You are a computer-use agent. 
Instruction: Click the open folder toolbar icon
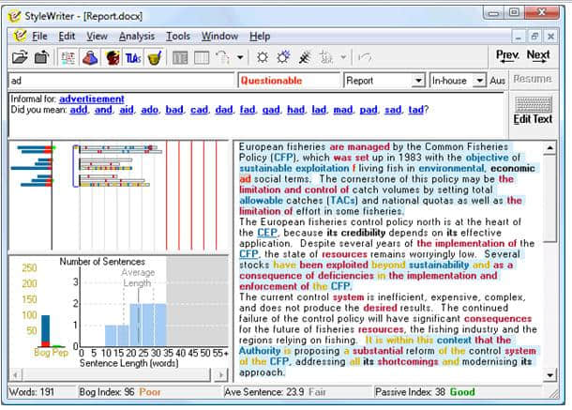[x=20, y=57]
